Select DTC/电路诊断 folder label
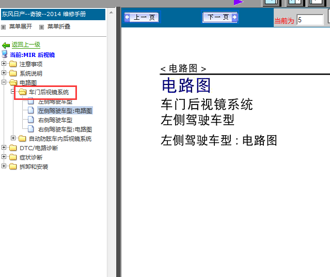330x277 pixels. pyautogui.click(x=39, y=148)
